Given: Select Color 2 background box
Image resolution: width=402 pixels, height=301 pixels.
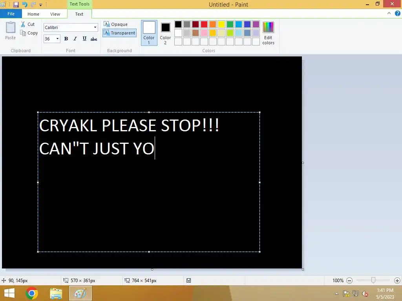Looking at the screenshot, I should [x=165, y=33].
